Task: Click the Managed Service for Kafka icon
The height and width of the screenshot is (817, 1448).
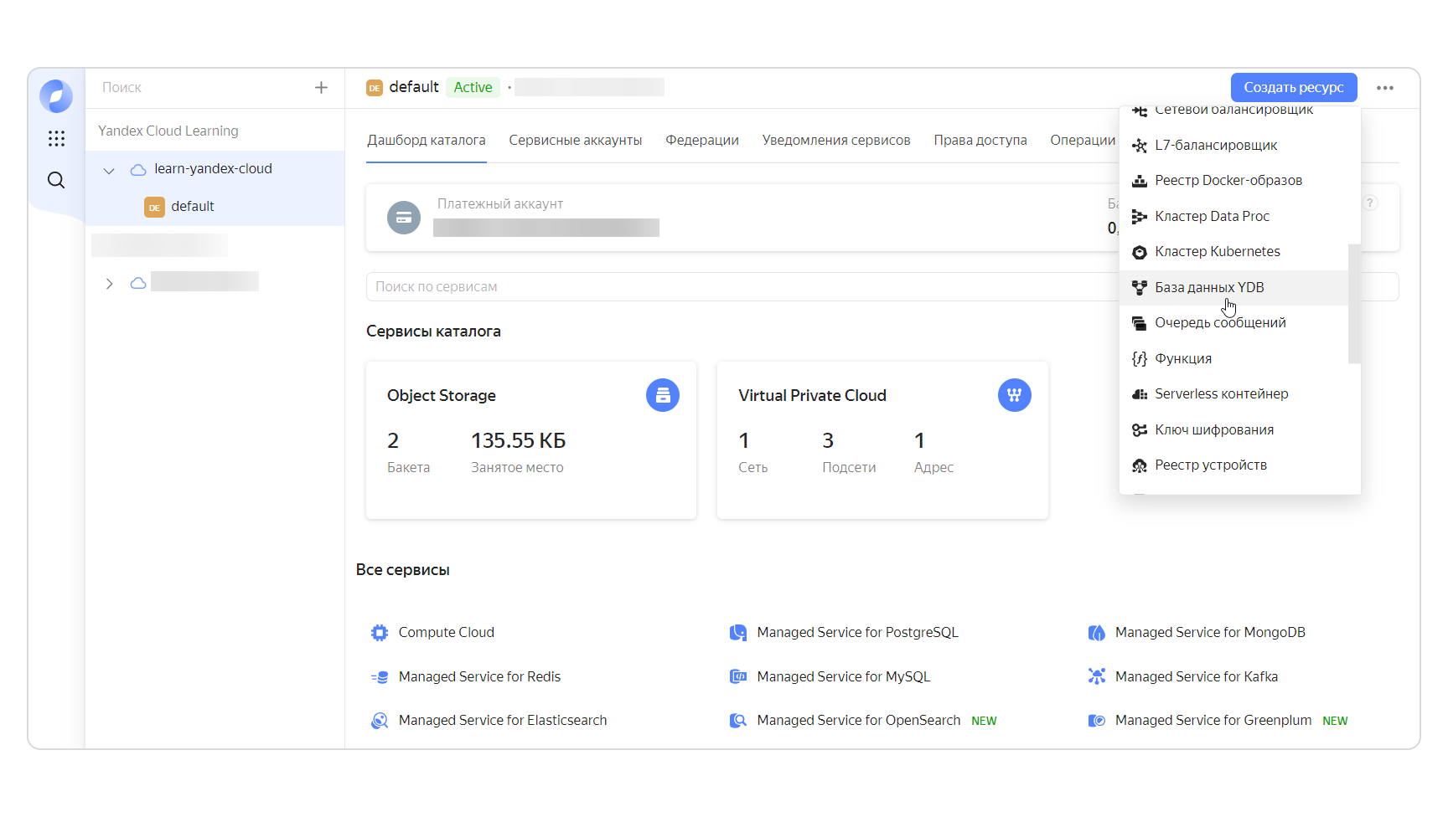Action: point(1097,676)
